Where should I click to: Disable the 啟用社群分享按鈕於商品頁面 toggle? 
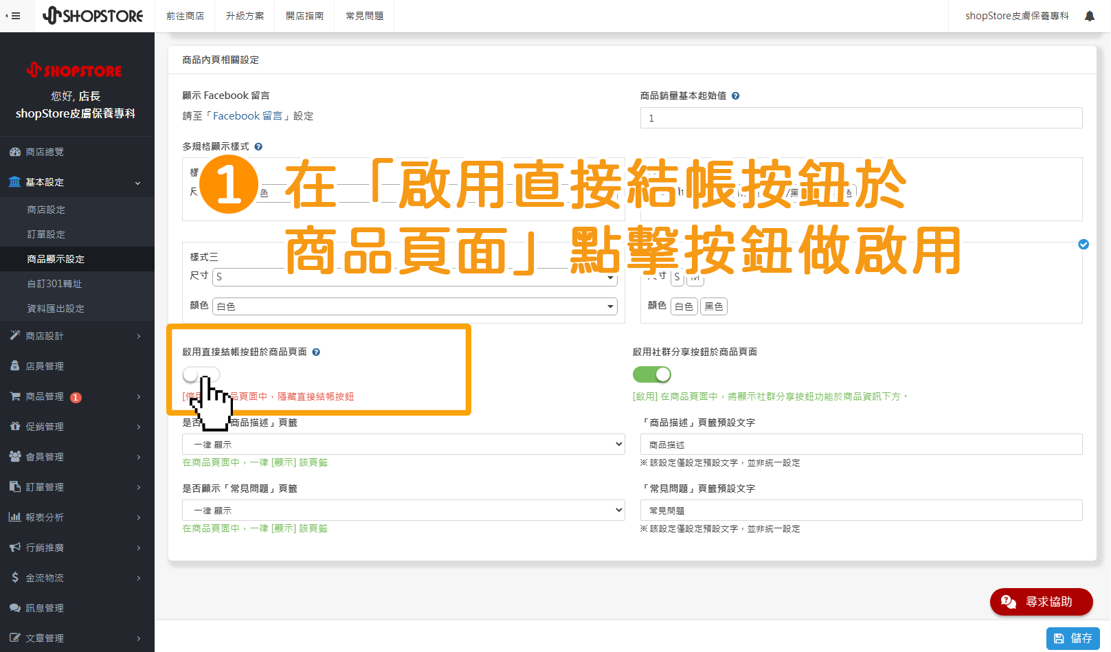pyautogui.click(x=651, y=374)
